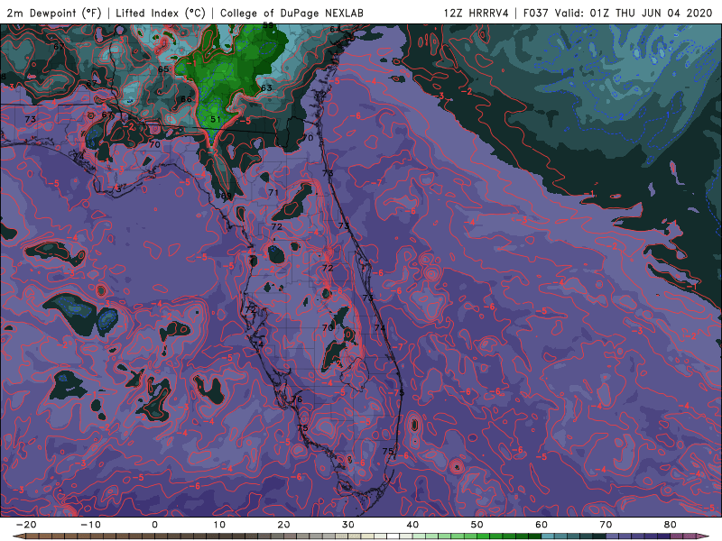Click the dewpoint value 63 on the map

click(266, 87)
